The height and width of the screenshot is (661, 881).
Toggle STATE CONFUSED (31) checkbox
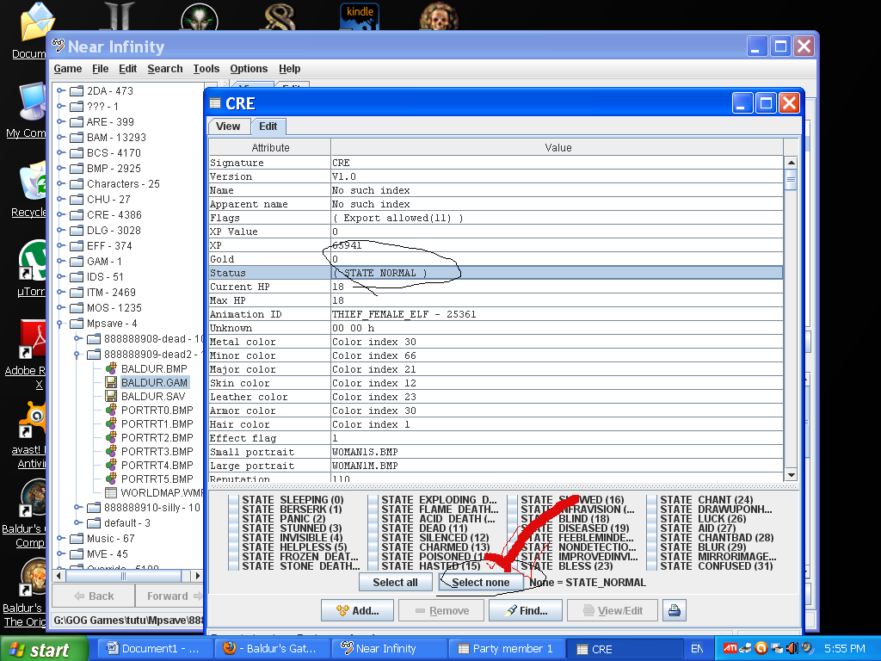pyautogui.click(x=652, y=566)
